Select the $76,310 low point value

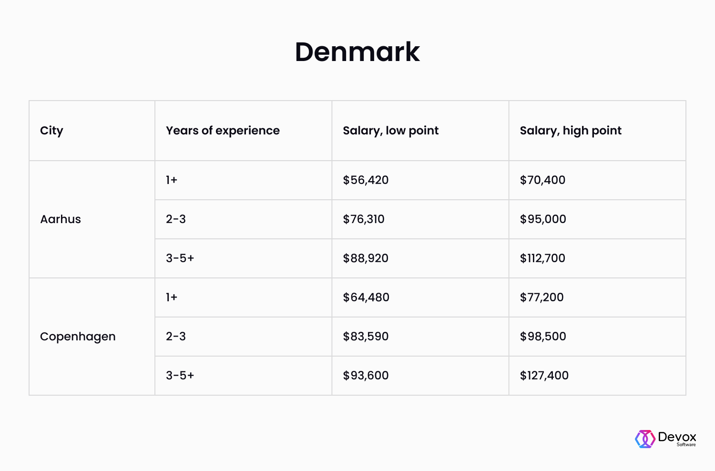point(364,219)
